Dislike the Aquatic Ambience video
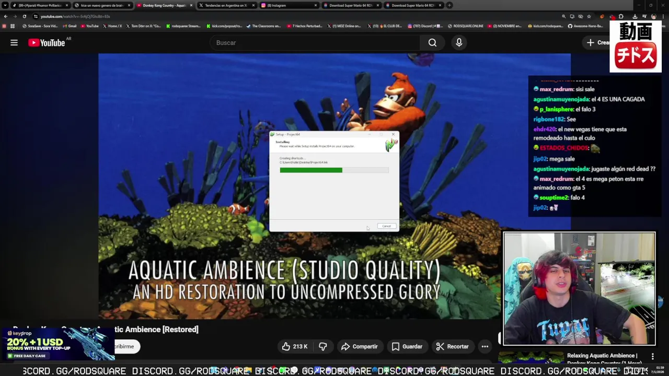The width and height of the screenshot is (669, 376). coord(323,346)
